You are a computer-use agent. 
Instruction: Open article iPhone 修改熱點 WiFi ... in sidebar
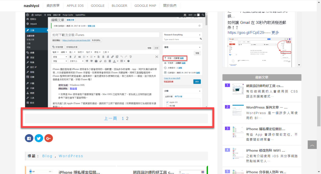point(265,150)
